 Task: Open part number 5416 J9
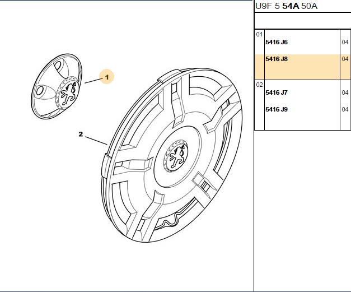point(277,109)
